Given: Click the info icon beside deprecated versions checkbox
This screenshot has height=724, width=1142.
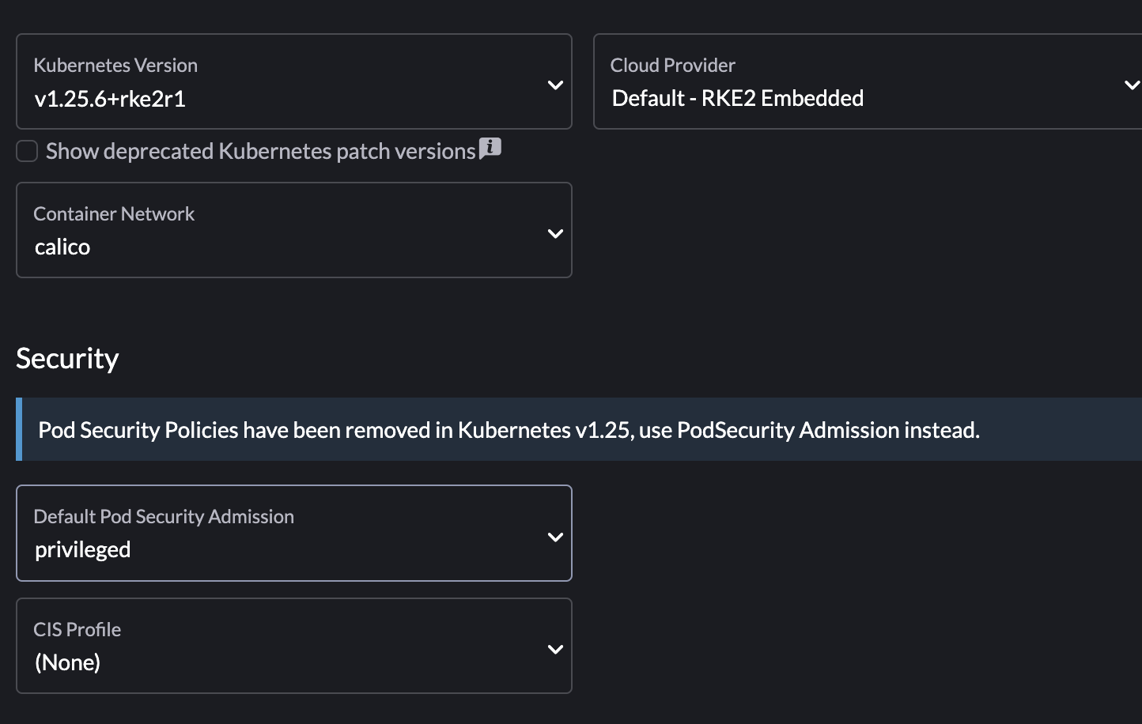Looking at the screenshot, I should 490,148.
